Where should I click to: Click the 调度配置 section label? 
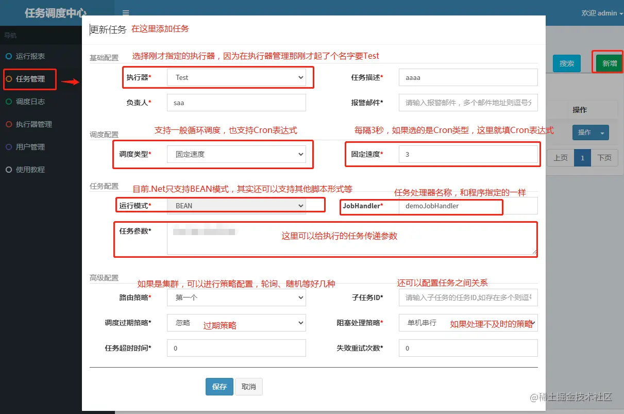(104, 135)
